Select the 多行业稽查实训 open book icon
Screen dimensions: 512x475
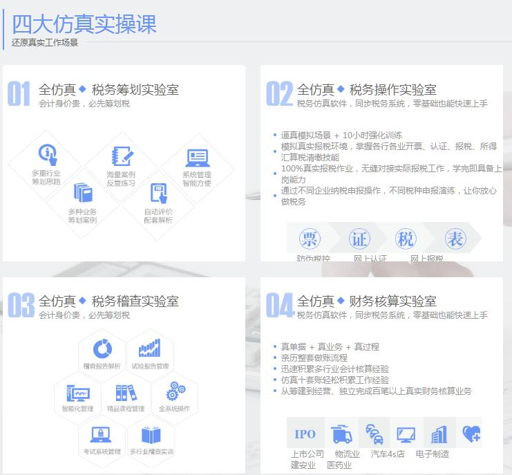pyautogui.click(x=151, y=435)
